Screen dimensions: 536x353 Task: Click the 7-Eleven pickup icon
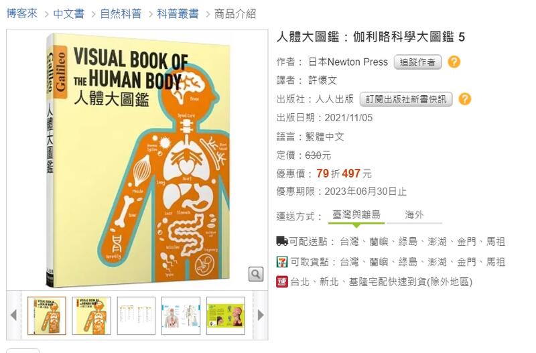click(282, 262)
